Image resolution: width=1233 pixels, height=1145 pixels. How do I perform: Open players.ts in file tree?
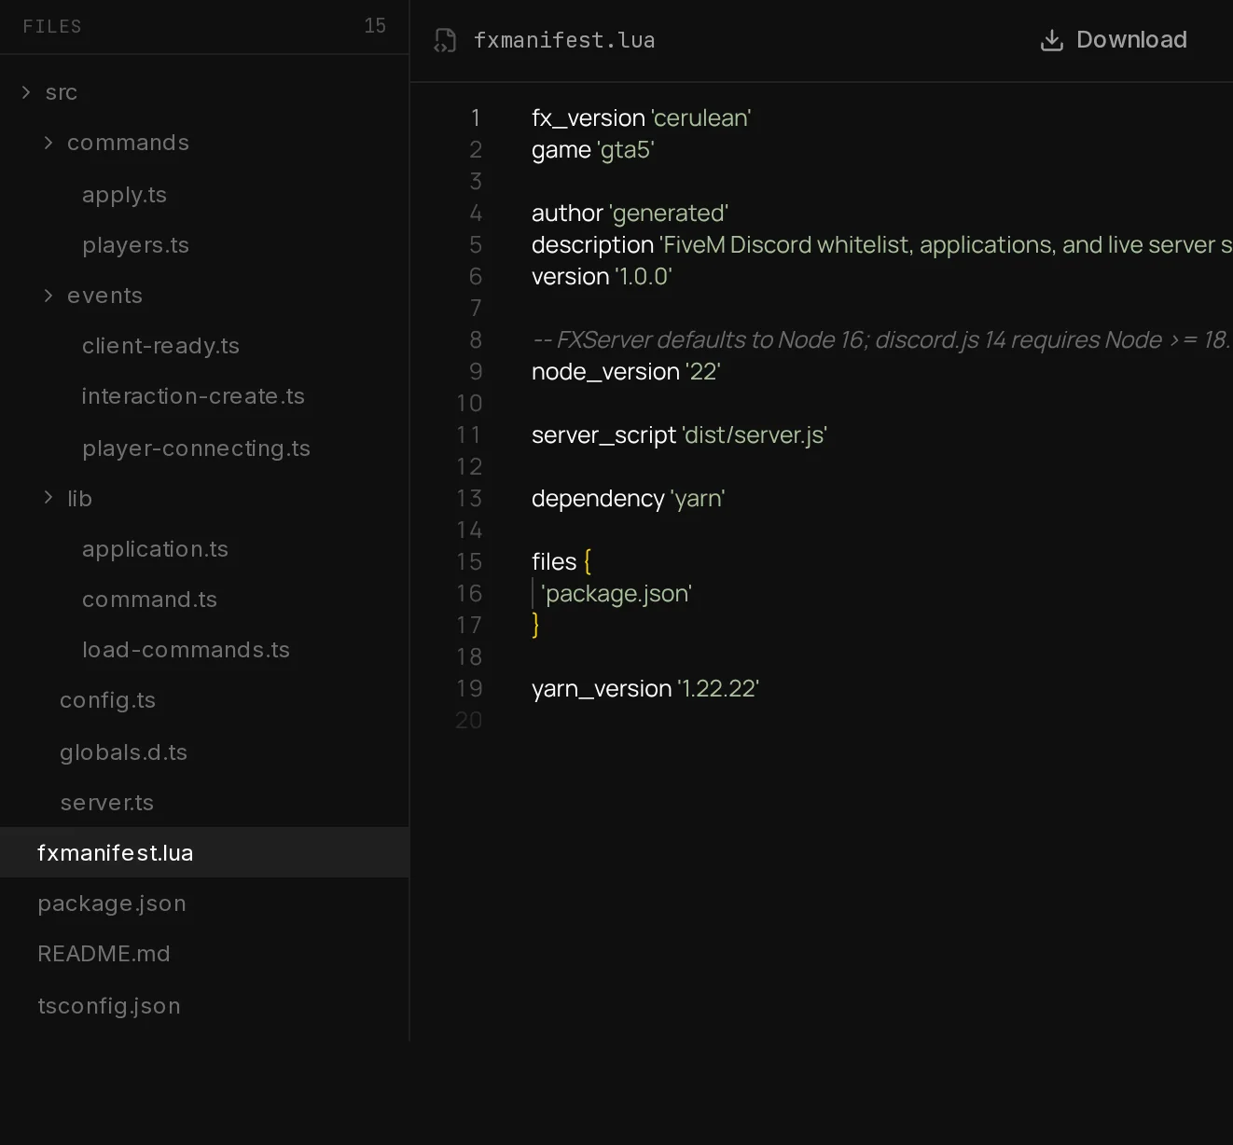pyautogui.click(x=135, y=245)
